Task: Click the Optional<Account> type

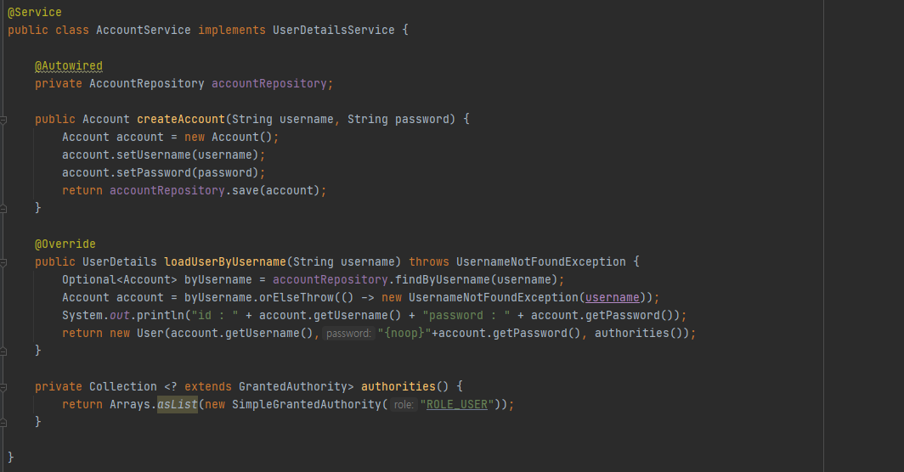Action: coord(120,279)
